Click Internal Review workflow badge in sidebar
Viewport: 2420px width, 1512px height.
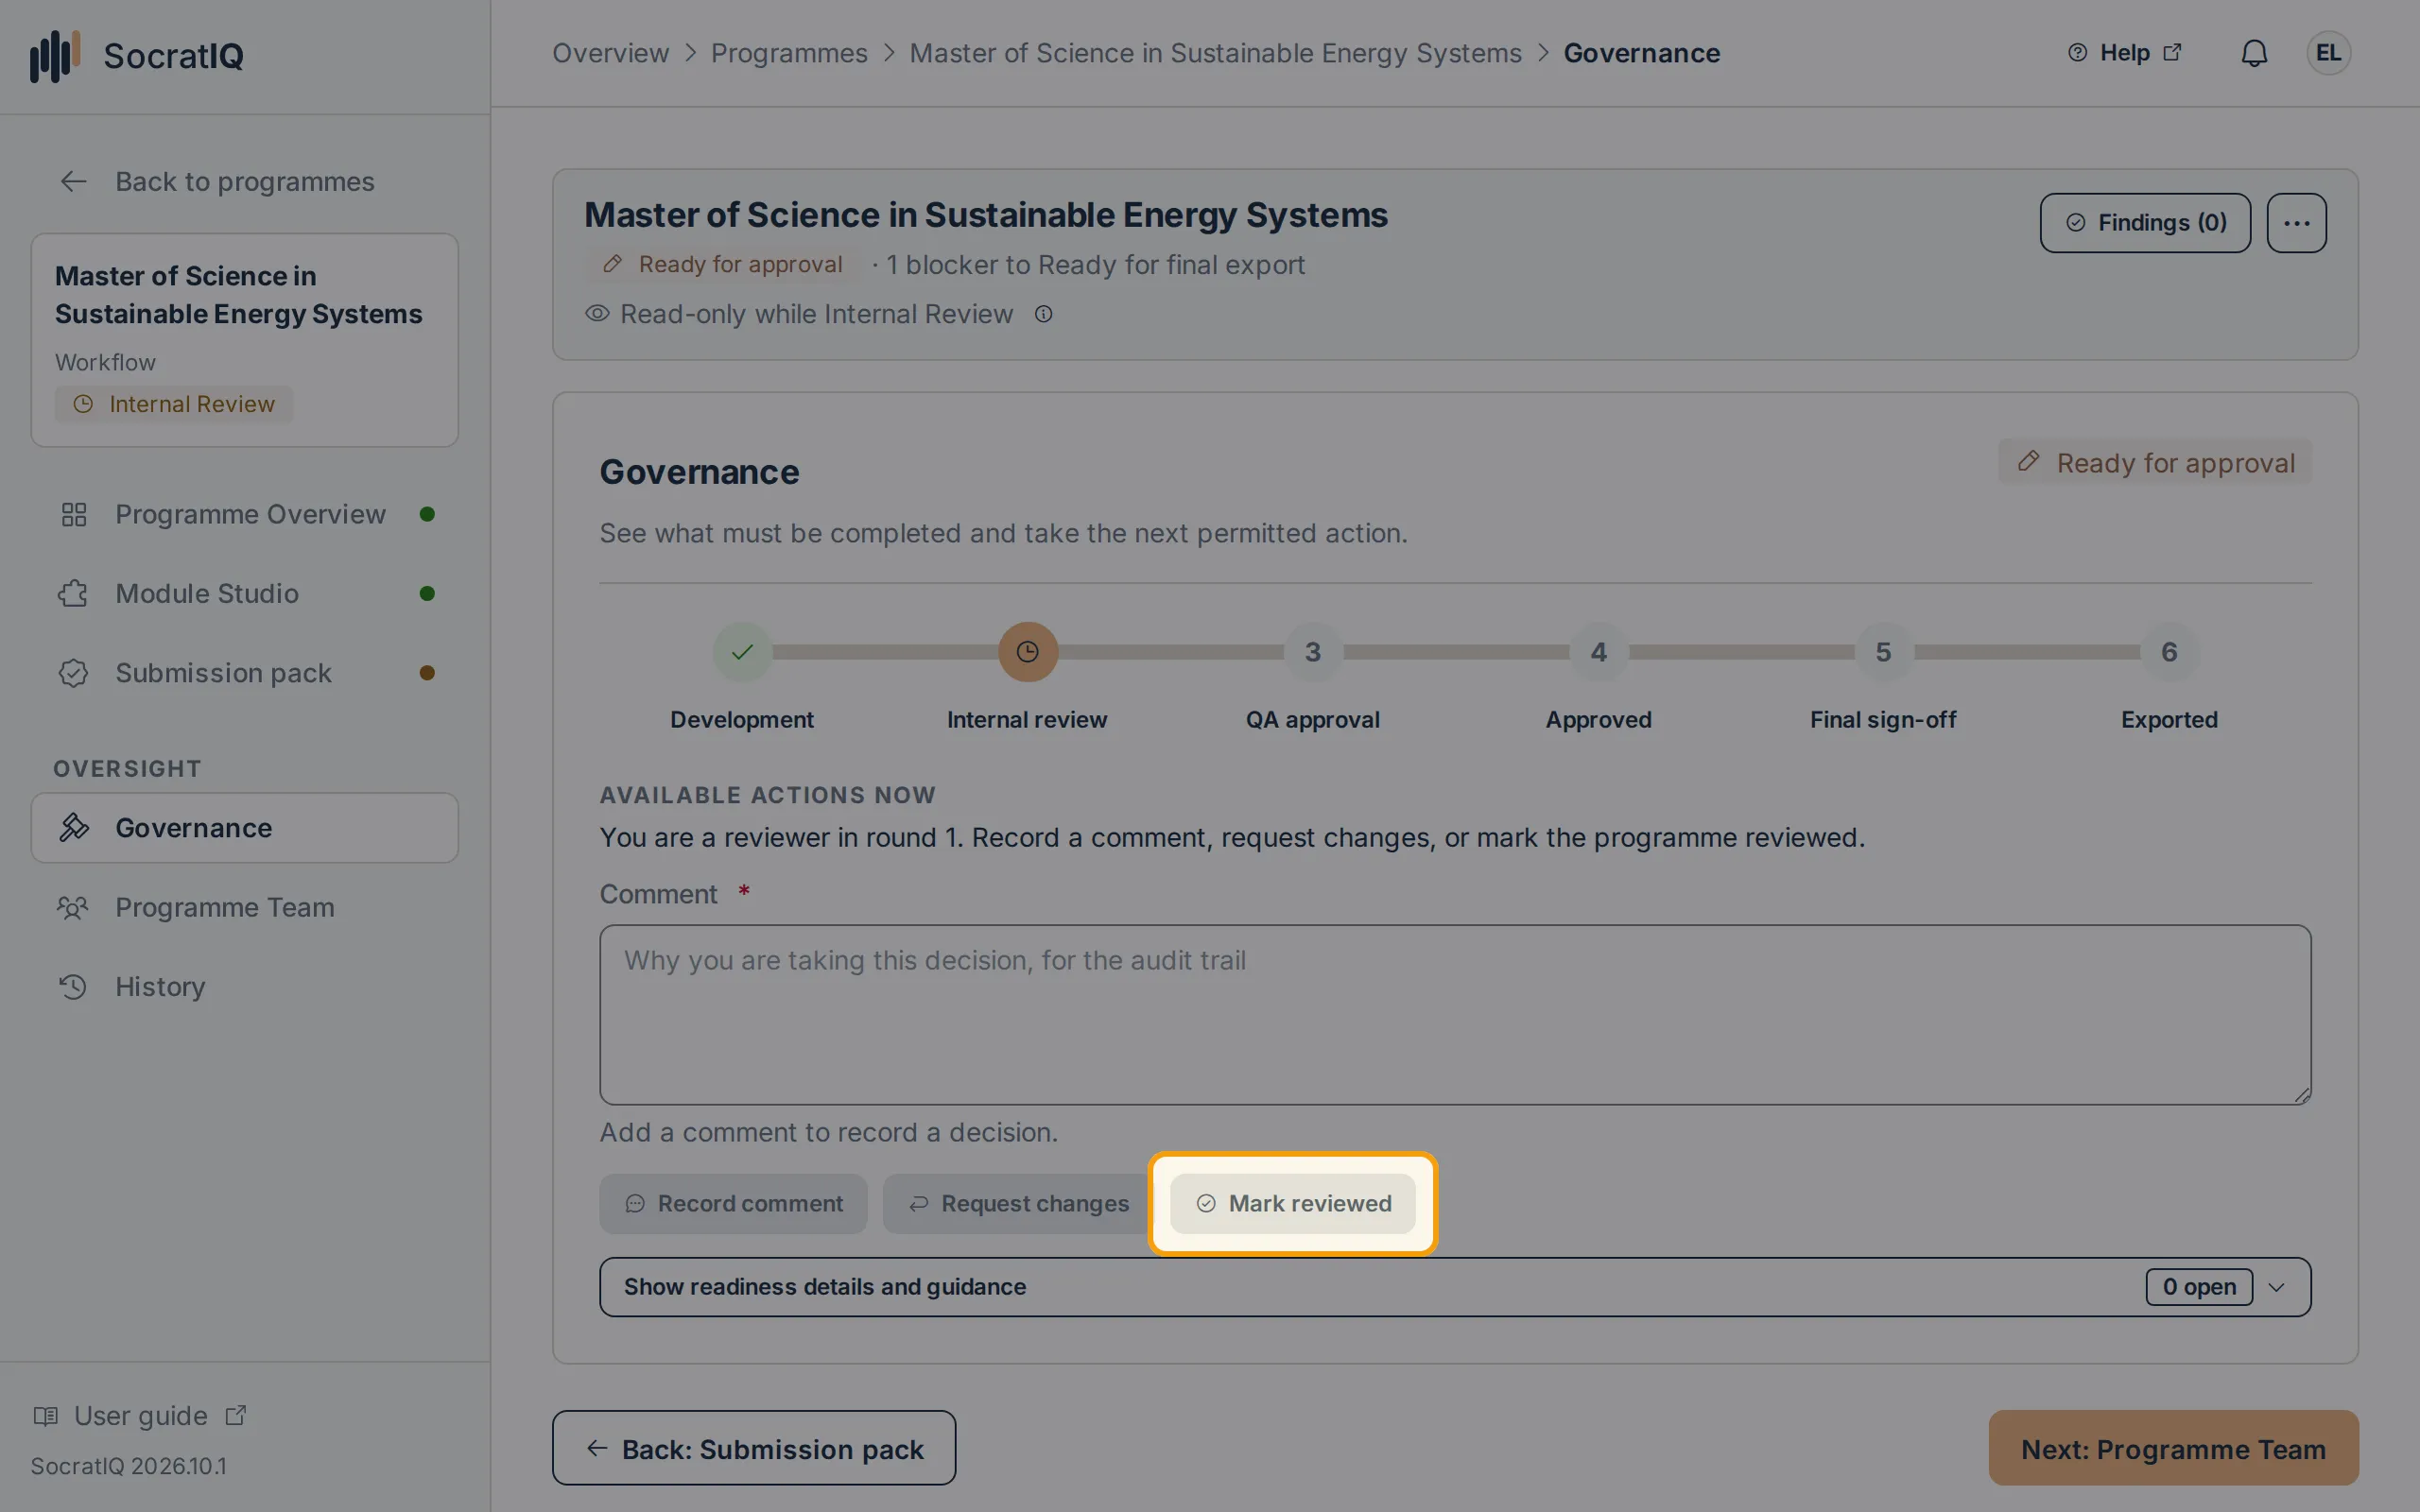(174, 404)
